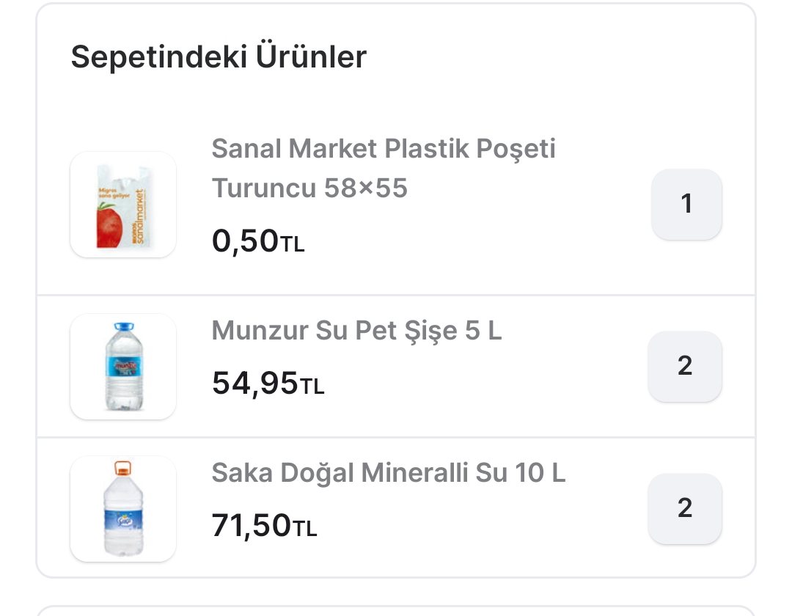Click the partially visible card at the bottom
This screenshot has width=792, height=616.
[x=396, y=610]
